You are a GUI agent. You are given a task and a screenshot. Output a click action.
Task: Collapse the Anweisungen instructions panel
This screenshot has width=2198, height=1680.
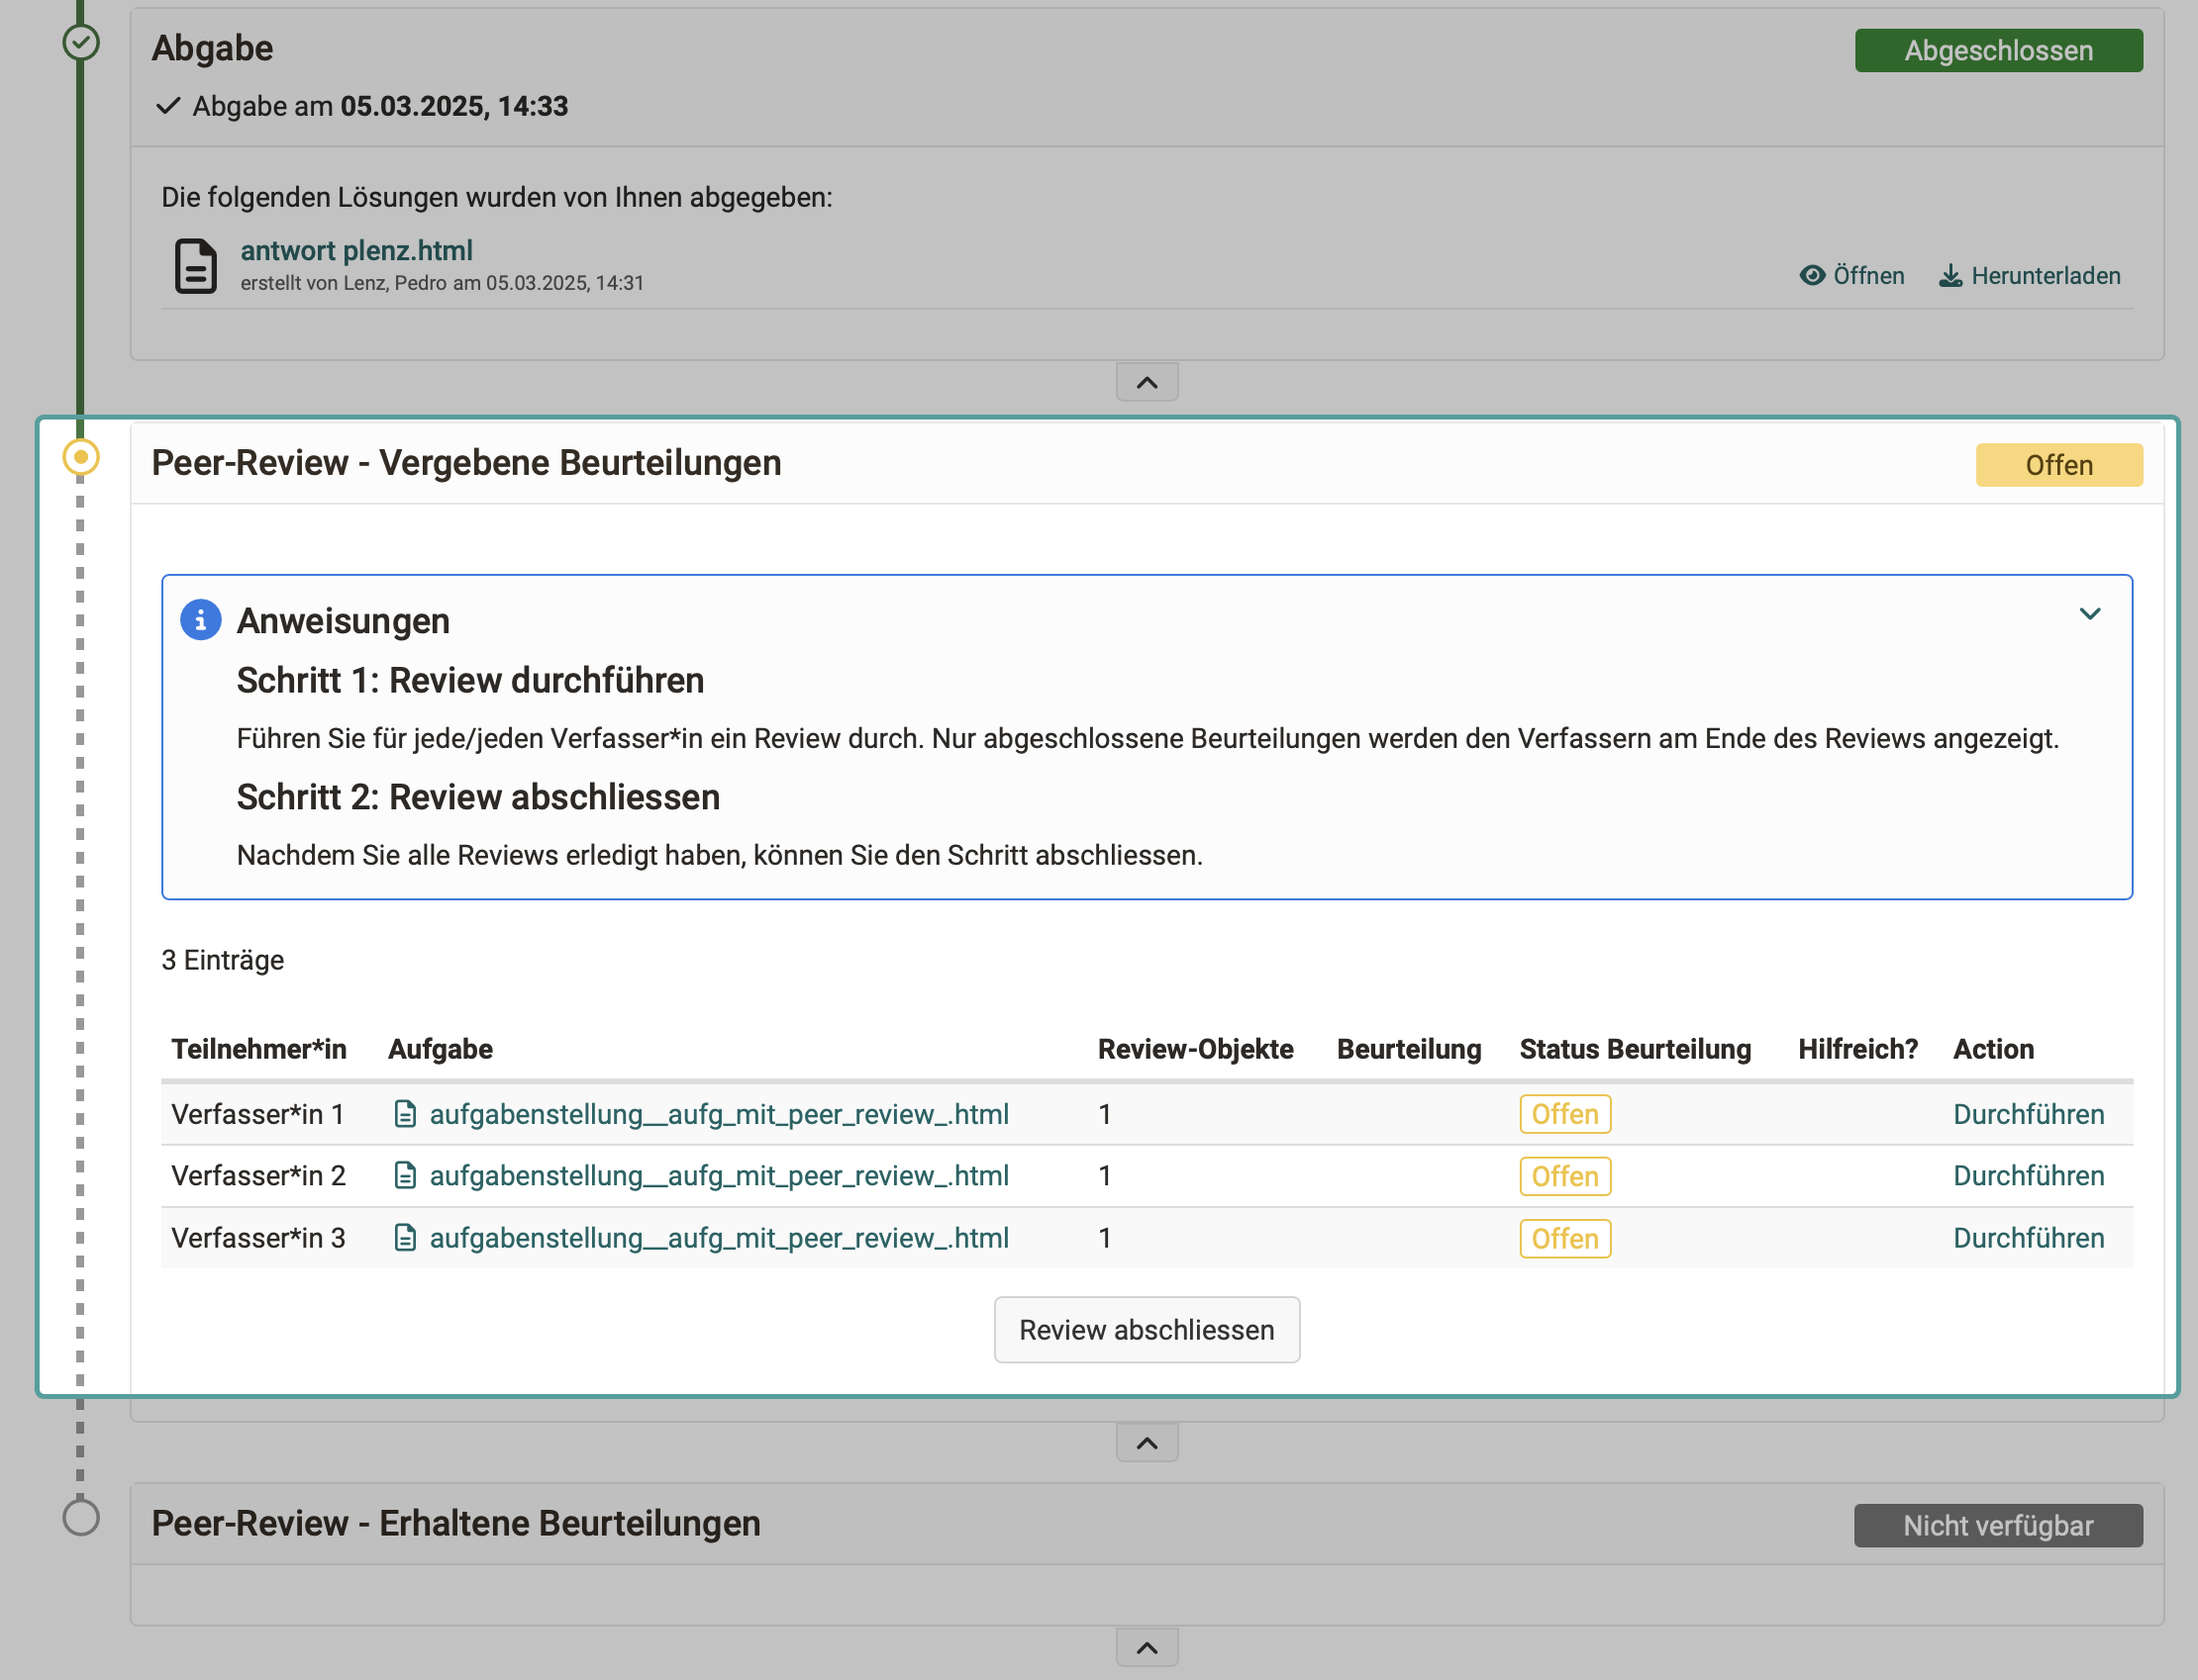(x=2092, y=613)
